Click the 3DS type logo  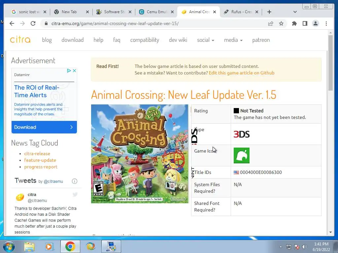(241, 134)
